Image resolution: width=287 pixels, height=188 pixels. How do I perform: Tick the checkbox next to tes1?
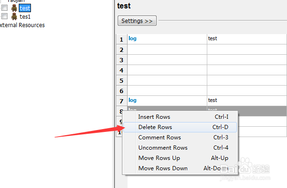coord(5,17)
